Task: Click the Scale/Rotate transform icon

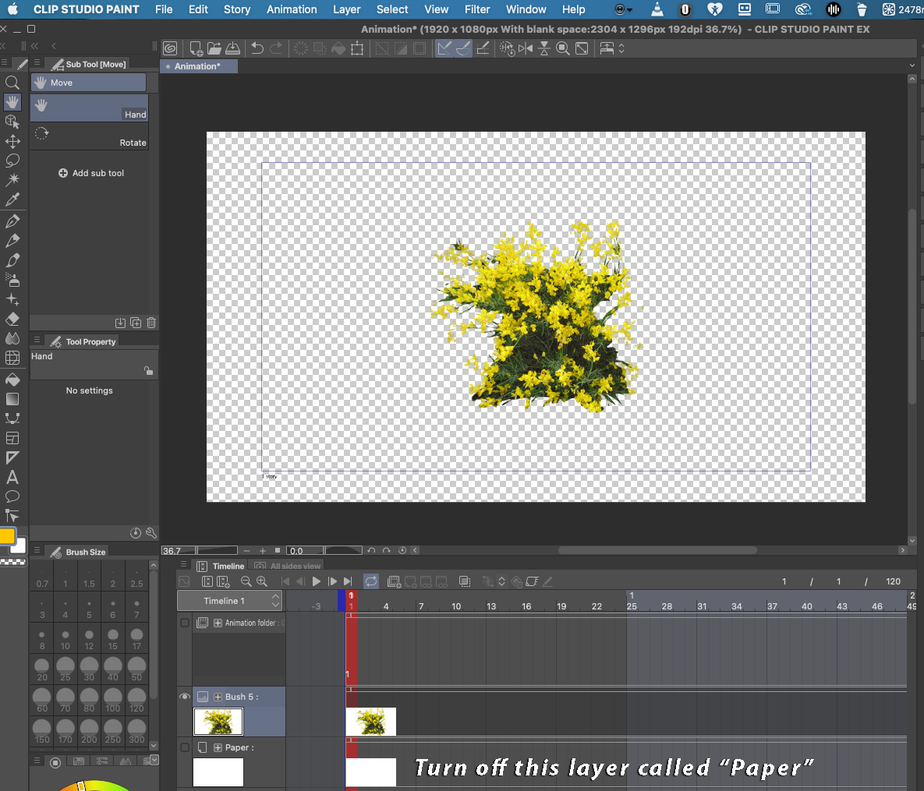Action: point(357,48)
